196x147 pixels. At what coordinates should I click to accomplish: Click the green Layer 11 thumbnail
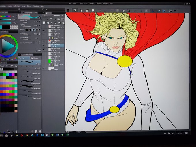pyautogui.click(x=50, y=61)
